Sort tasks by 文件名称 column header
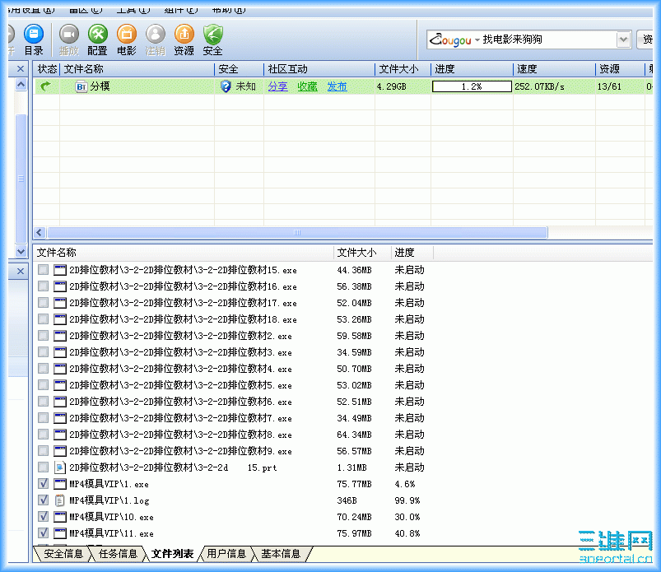The image size is (661, 572). point(137,69)
